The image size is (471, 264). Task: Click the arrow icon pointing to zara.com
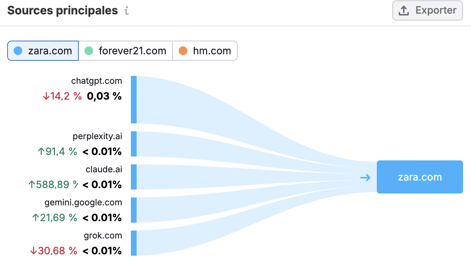pos(365,177)
